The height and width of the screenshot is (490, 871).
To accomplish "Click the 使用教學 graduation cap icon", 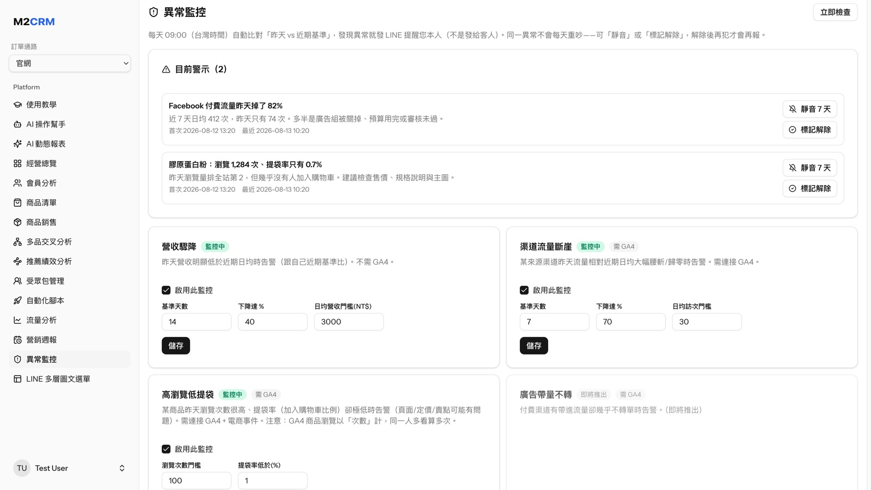I will click(17, 105).
